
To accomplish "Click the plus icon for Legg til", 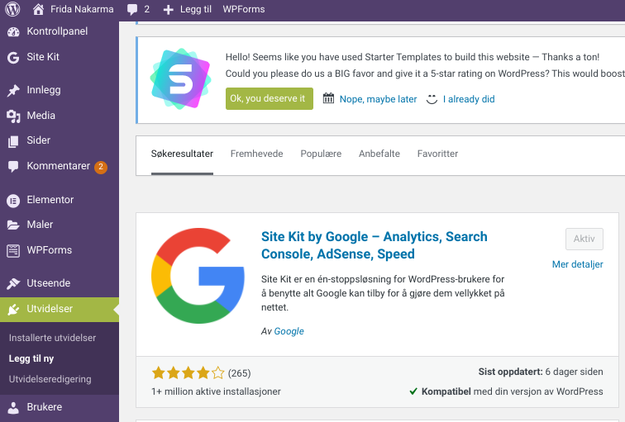I will click(x=168, y=10).
